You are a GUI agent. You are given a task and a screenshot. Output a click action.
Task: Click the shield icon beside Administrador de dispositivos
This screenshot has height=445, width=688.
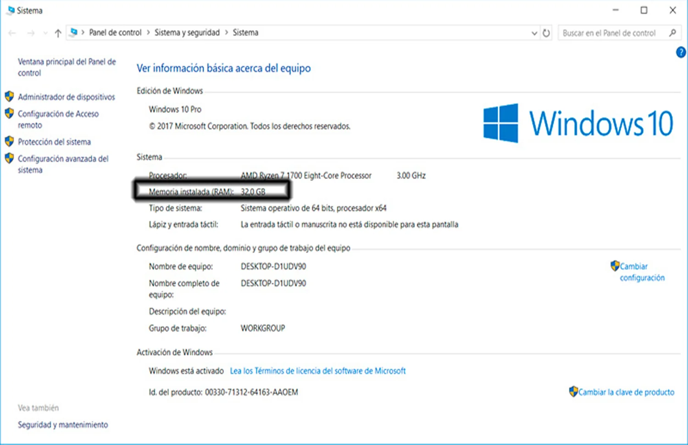coord(9,97)
